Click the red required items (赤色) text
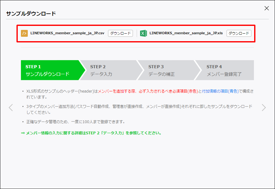Viewport: 275px width, 189px height. pos(148,91)
